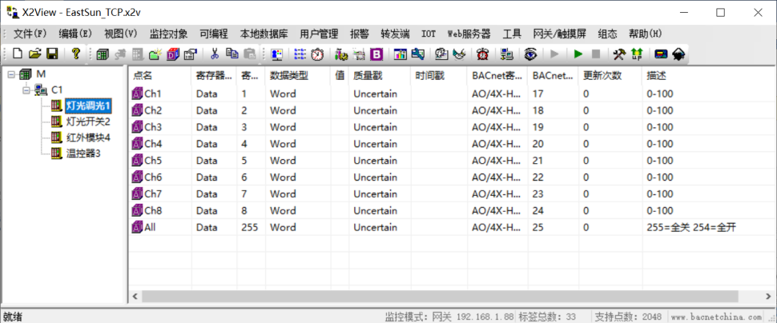This screenshot has width=777, height=323.
Task: Open the 报警 menu
Action: click(360, 34)
